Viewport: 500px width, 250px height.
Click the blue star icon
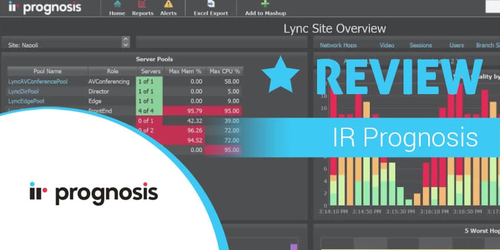click(x=281, y=75)
